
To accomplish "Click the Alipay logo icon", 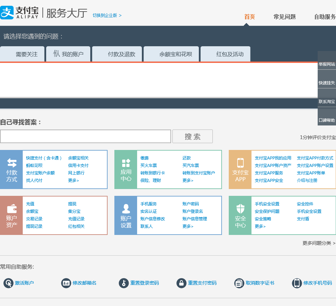I will 7,13.
